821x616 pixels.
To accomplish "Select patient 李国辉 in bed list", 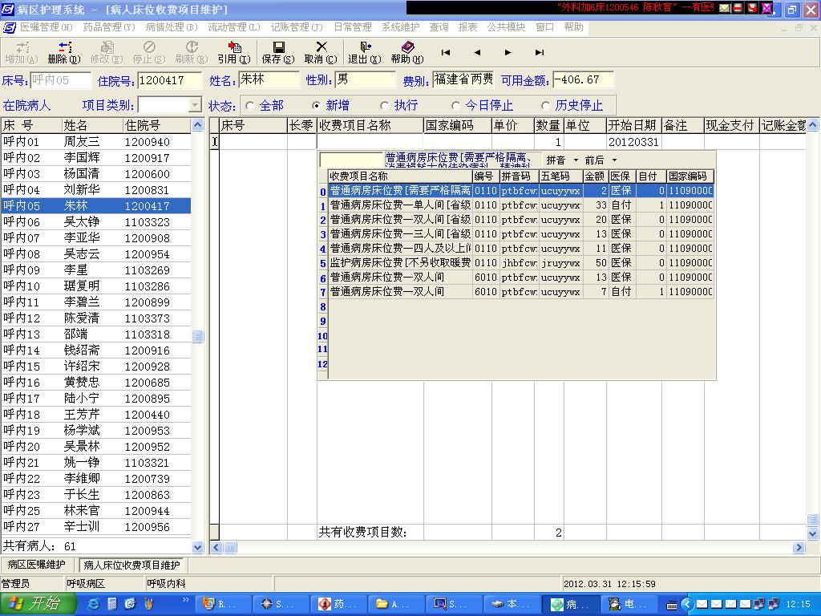I will coord(82,158).
